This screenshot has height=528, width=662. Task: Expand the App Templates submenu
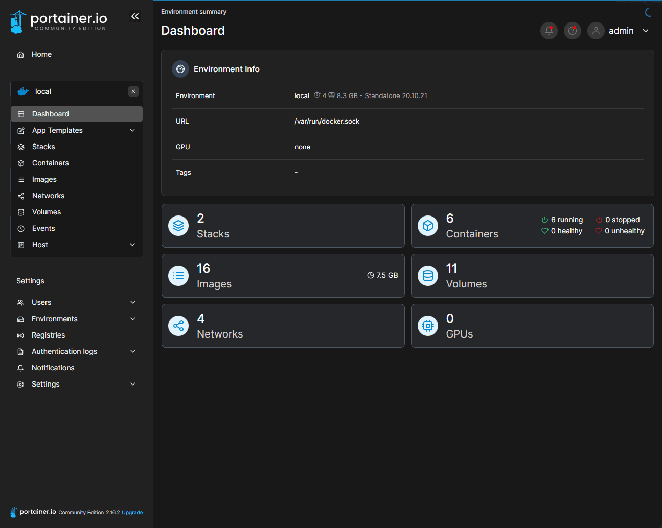132,130
